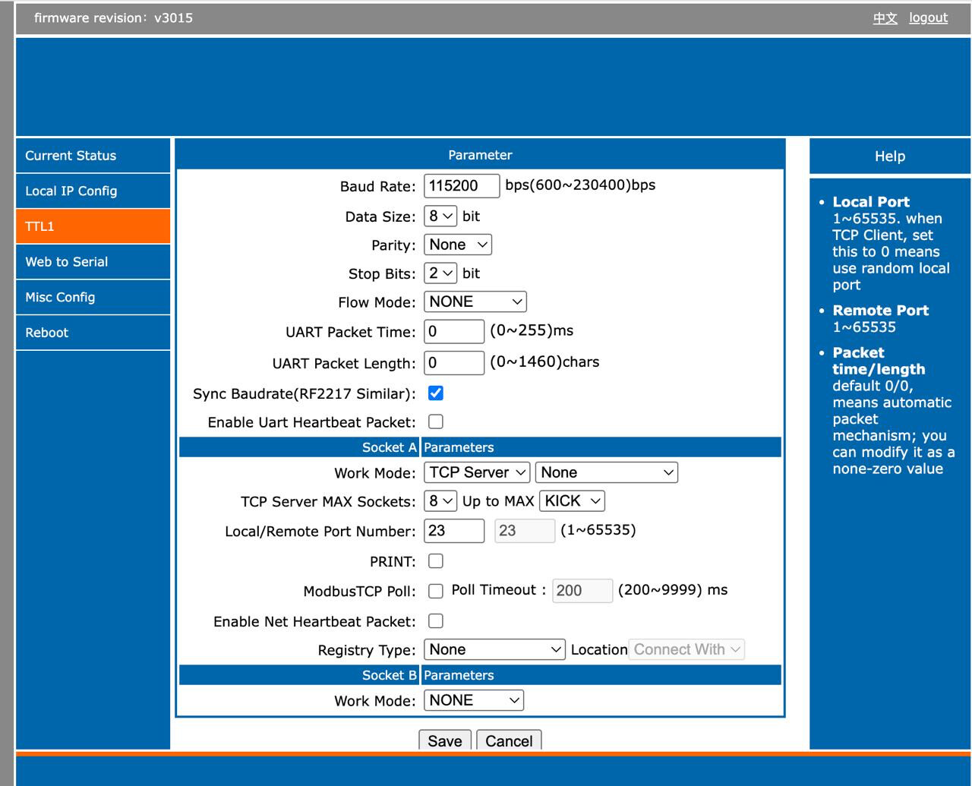Open Socket B Work Mode dropdown
This screenshot has width=972, height=786.
click(473, 700)
